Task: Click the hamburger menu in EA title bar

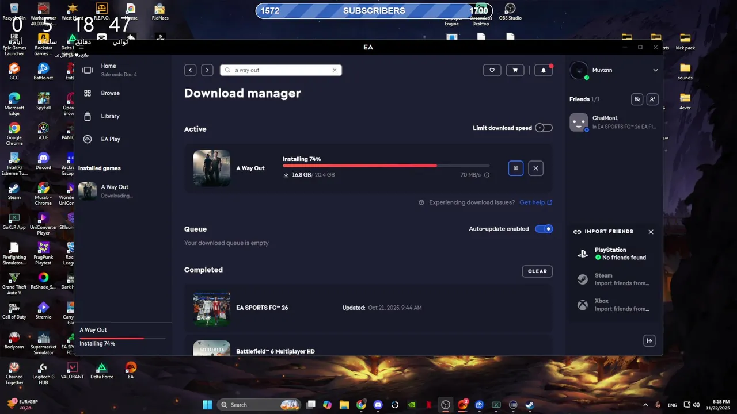Action: (81, 47)
